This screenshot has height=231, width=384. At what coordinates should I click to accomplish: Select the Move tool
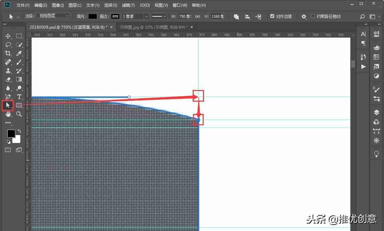[8, 36]
